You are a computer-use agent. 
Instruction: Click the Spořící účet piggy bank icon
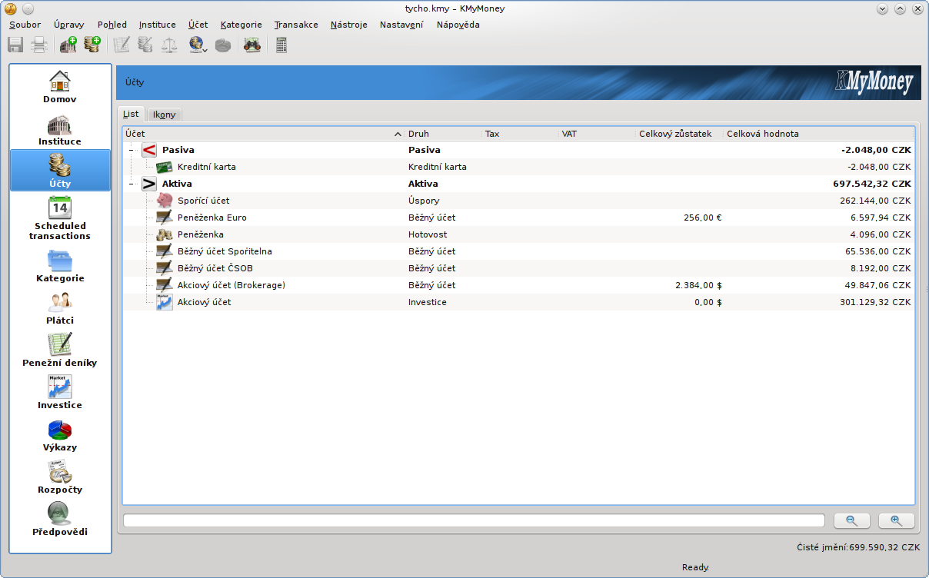[x=165, y=201]
